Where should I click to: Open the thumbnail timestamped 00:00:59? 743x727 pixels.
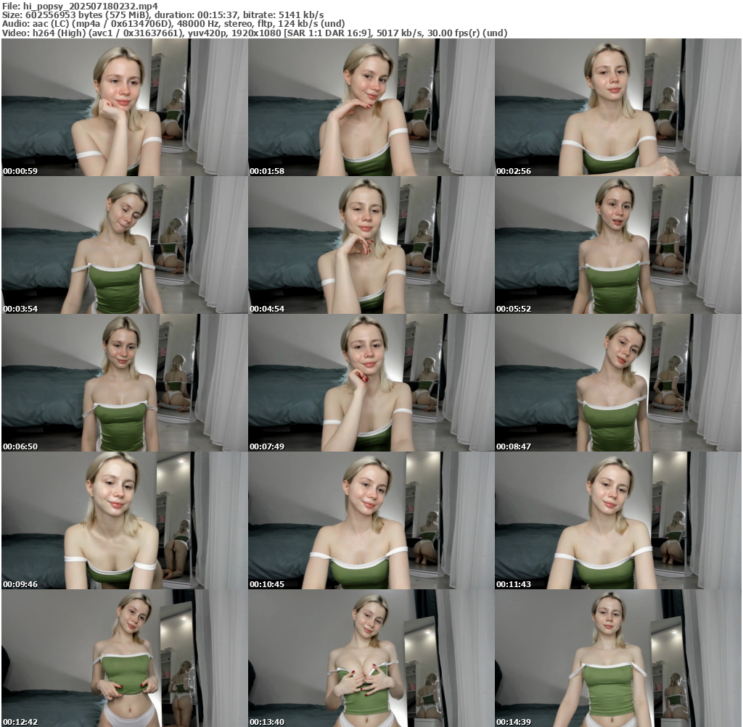click(x=125, y=107)
